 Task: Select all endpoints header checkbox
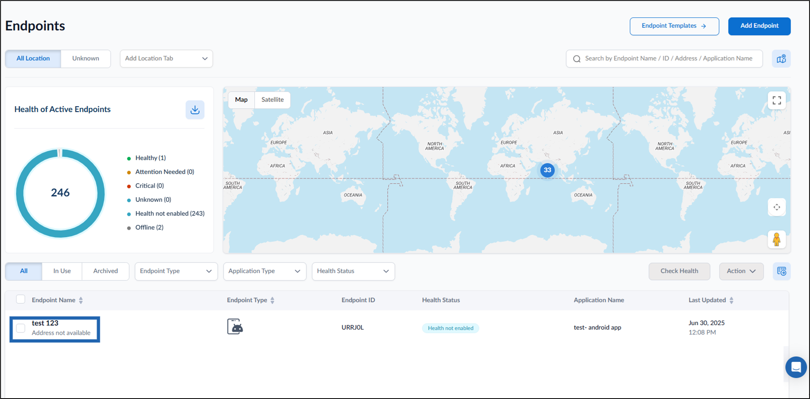[x=21, y=299]
